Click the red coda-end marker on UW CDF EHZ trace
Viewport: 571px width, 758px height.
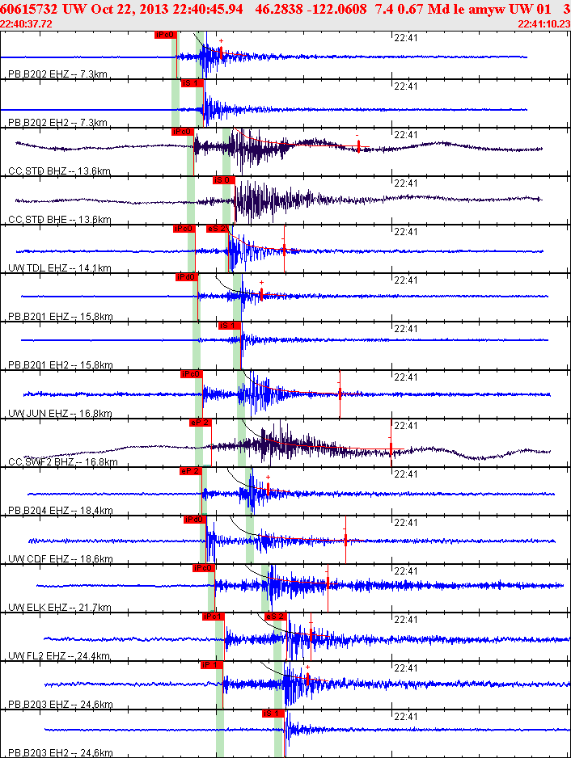point(345,540)
